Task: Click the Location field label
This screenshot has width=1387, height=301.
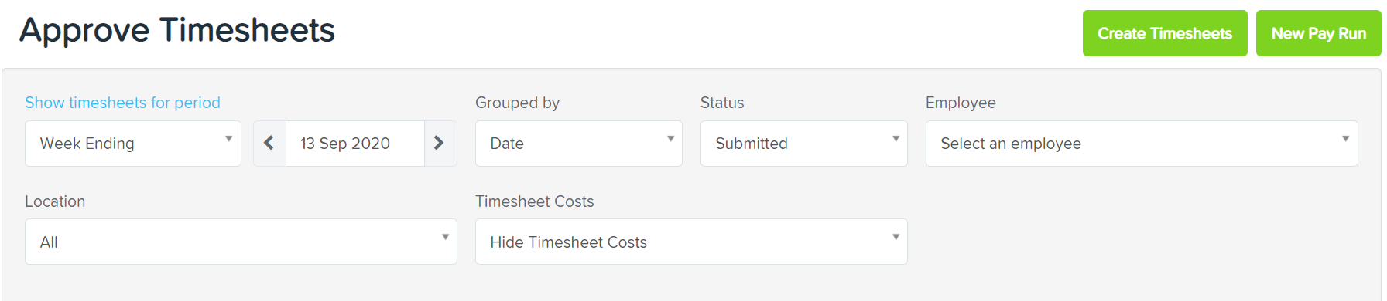Action: 55,201
